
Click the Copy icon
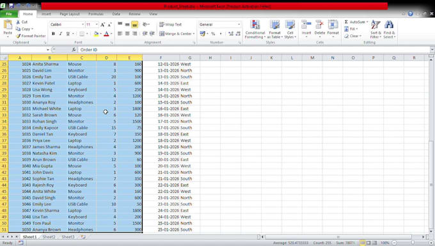point(19,29)
